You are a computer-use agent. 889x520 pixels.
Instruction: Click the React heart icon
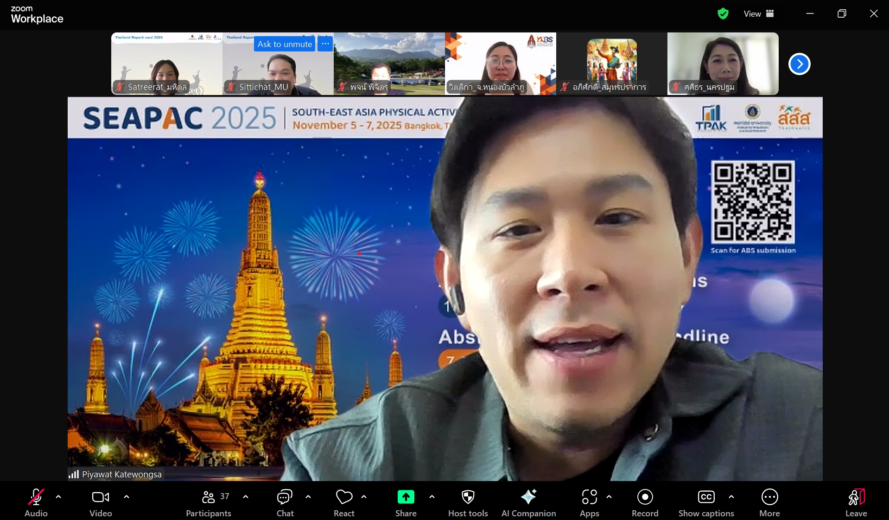click(x=344, y=502)
